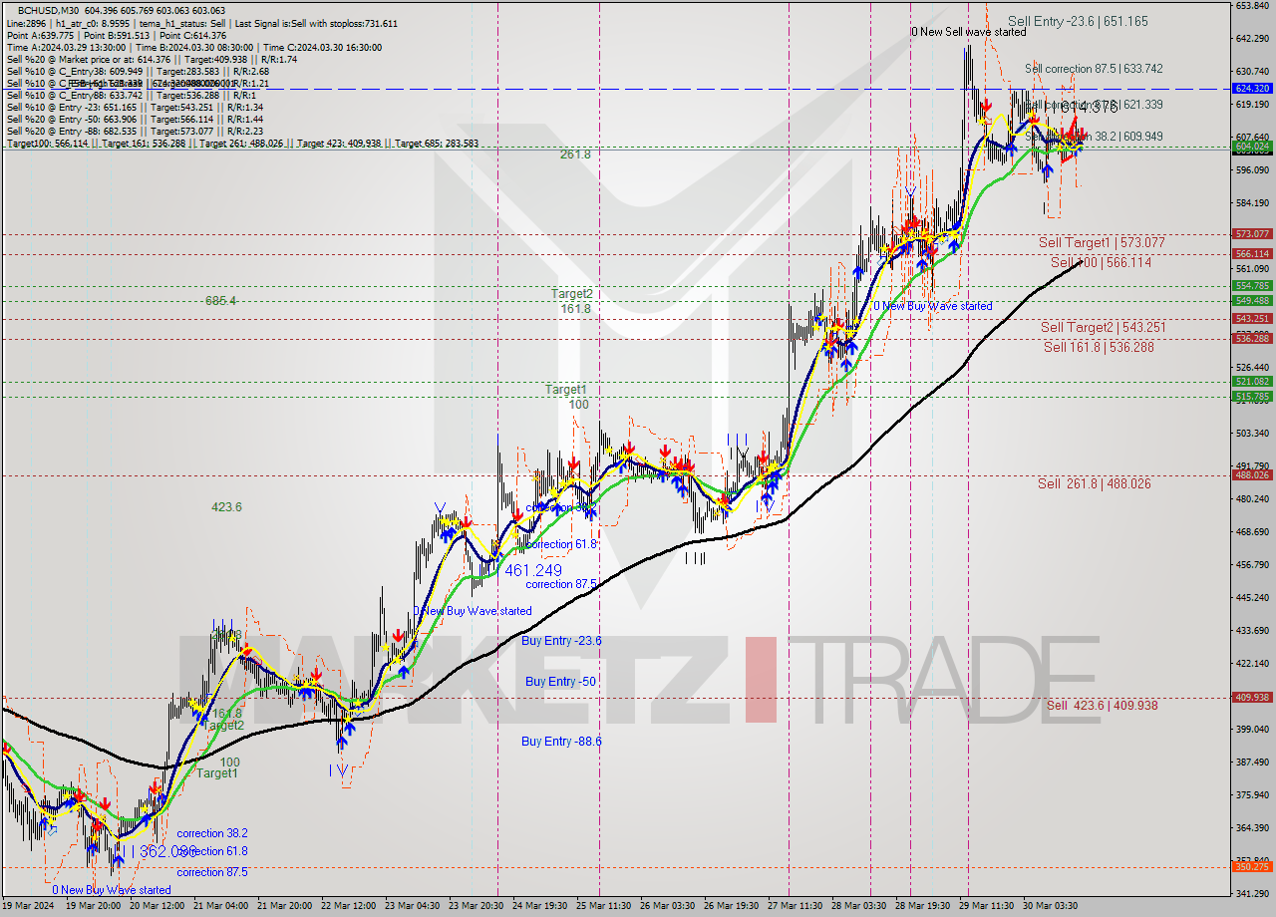Select the 350.275 red price axis marker
This screenshot has width=1276, height=917.
pyautogui.click(x=1252, y=867)
